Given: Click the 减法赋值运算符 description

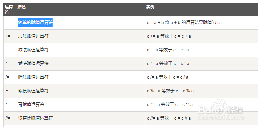Looking at the screenshot, I should tap(33, 50).
